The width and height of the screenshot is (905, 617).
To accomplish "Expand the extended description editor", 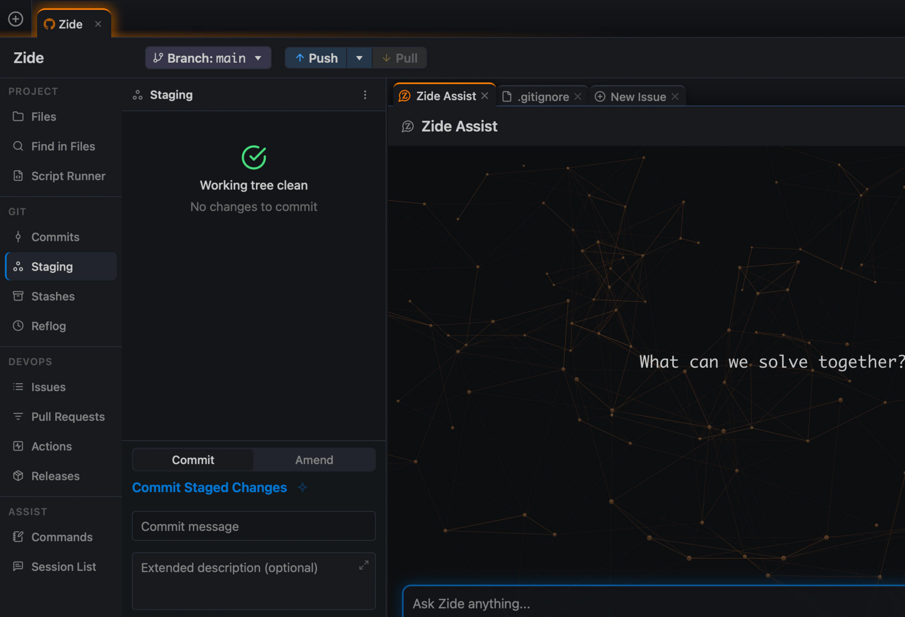I will point(363,565).
